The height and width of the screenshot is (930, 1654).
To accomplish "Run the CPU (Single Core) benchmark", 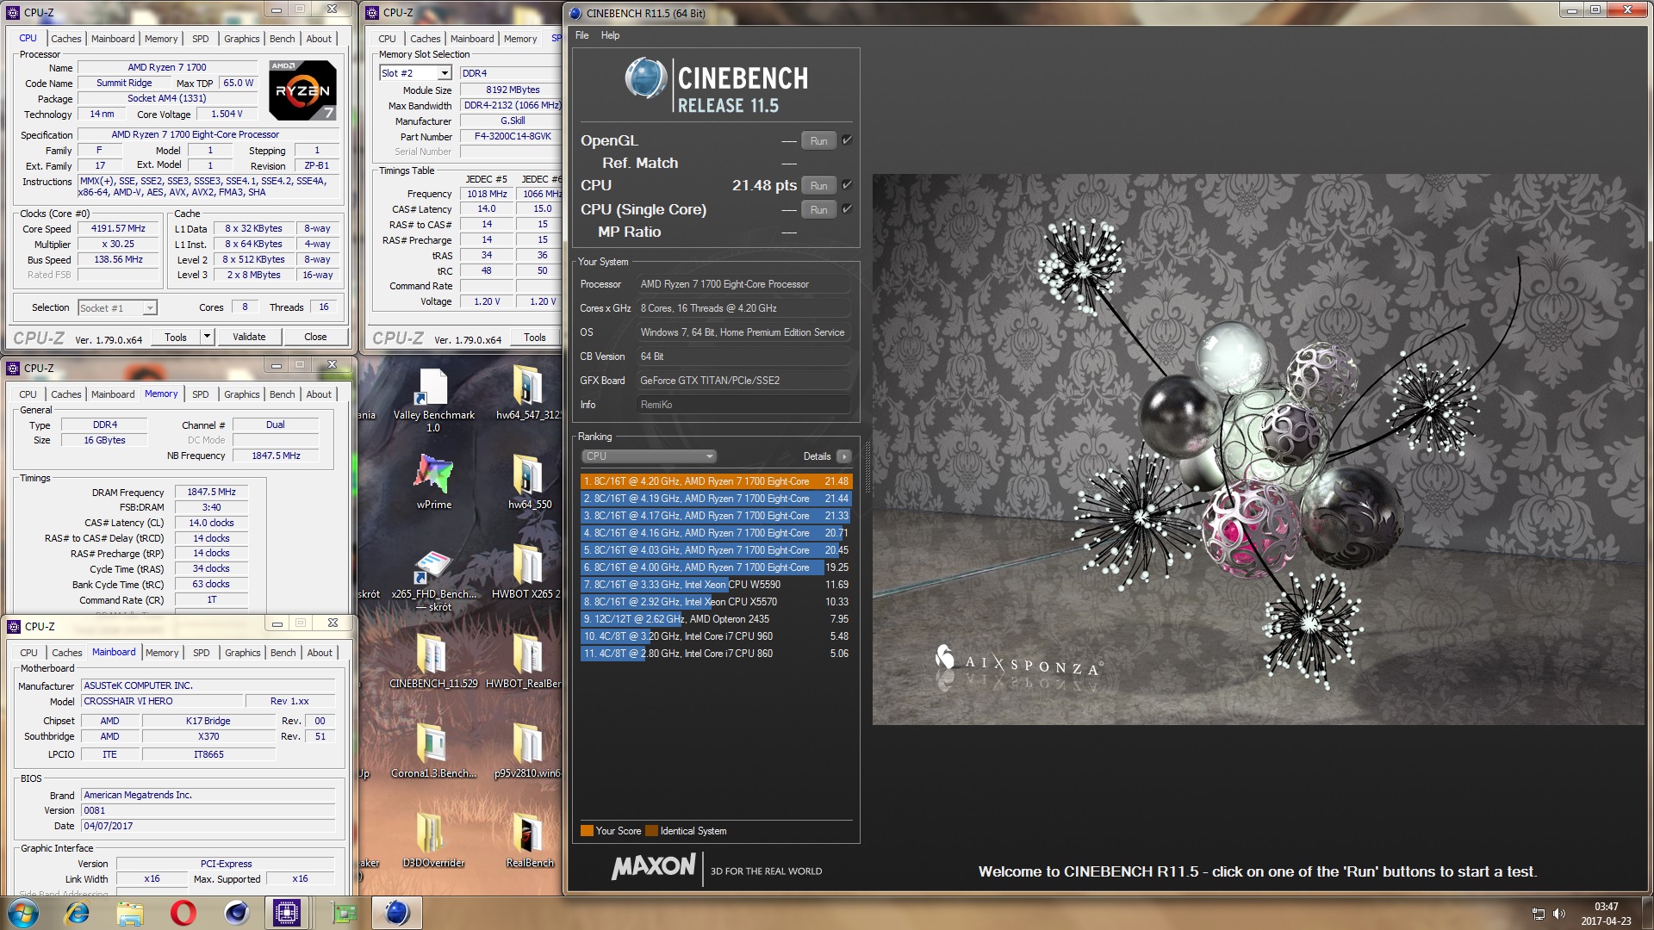I will (818, 209).
